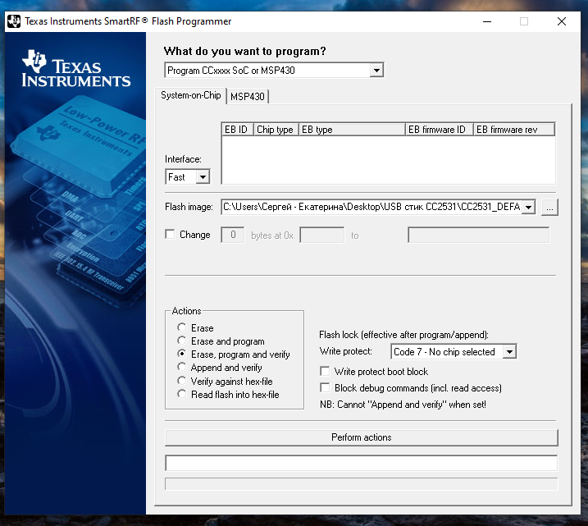
Task: Open the Interface speed dropdown showing Fast
Action: pyautogui.click(x=203, y=176)
